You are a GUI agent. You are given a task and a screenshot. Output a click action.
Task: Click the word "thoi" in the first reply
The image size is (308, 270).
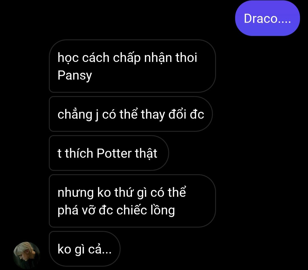click(186, 58)
